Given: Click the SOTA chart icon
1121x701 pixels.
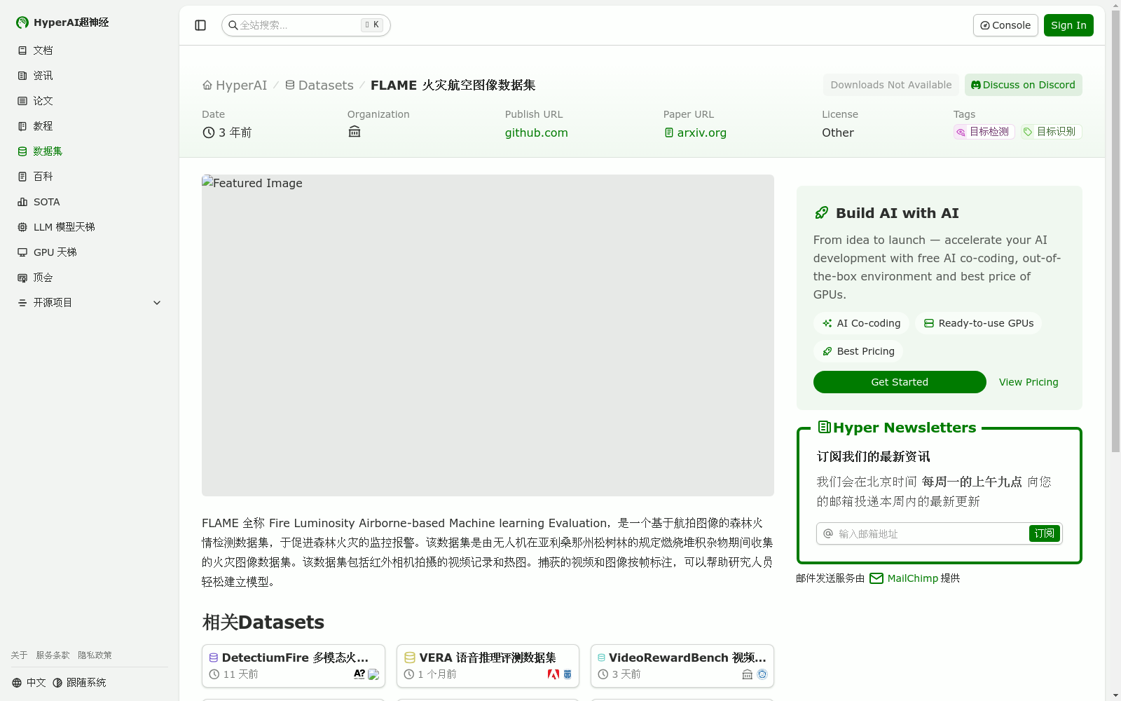Looking at the screenshot, I should click(22, 202).
